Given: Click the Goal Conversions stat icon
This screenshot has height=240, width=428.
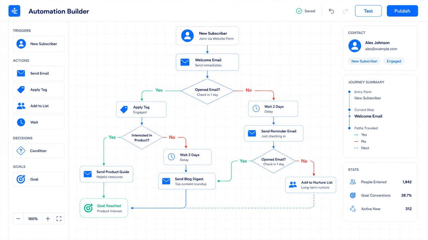Looking at the screenshot, I should tap(353, 195).
